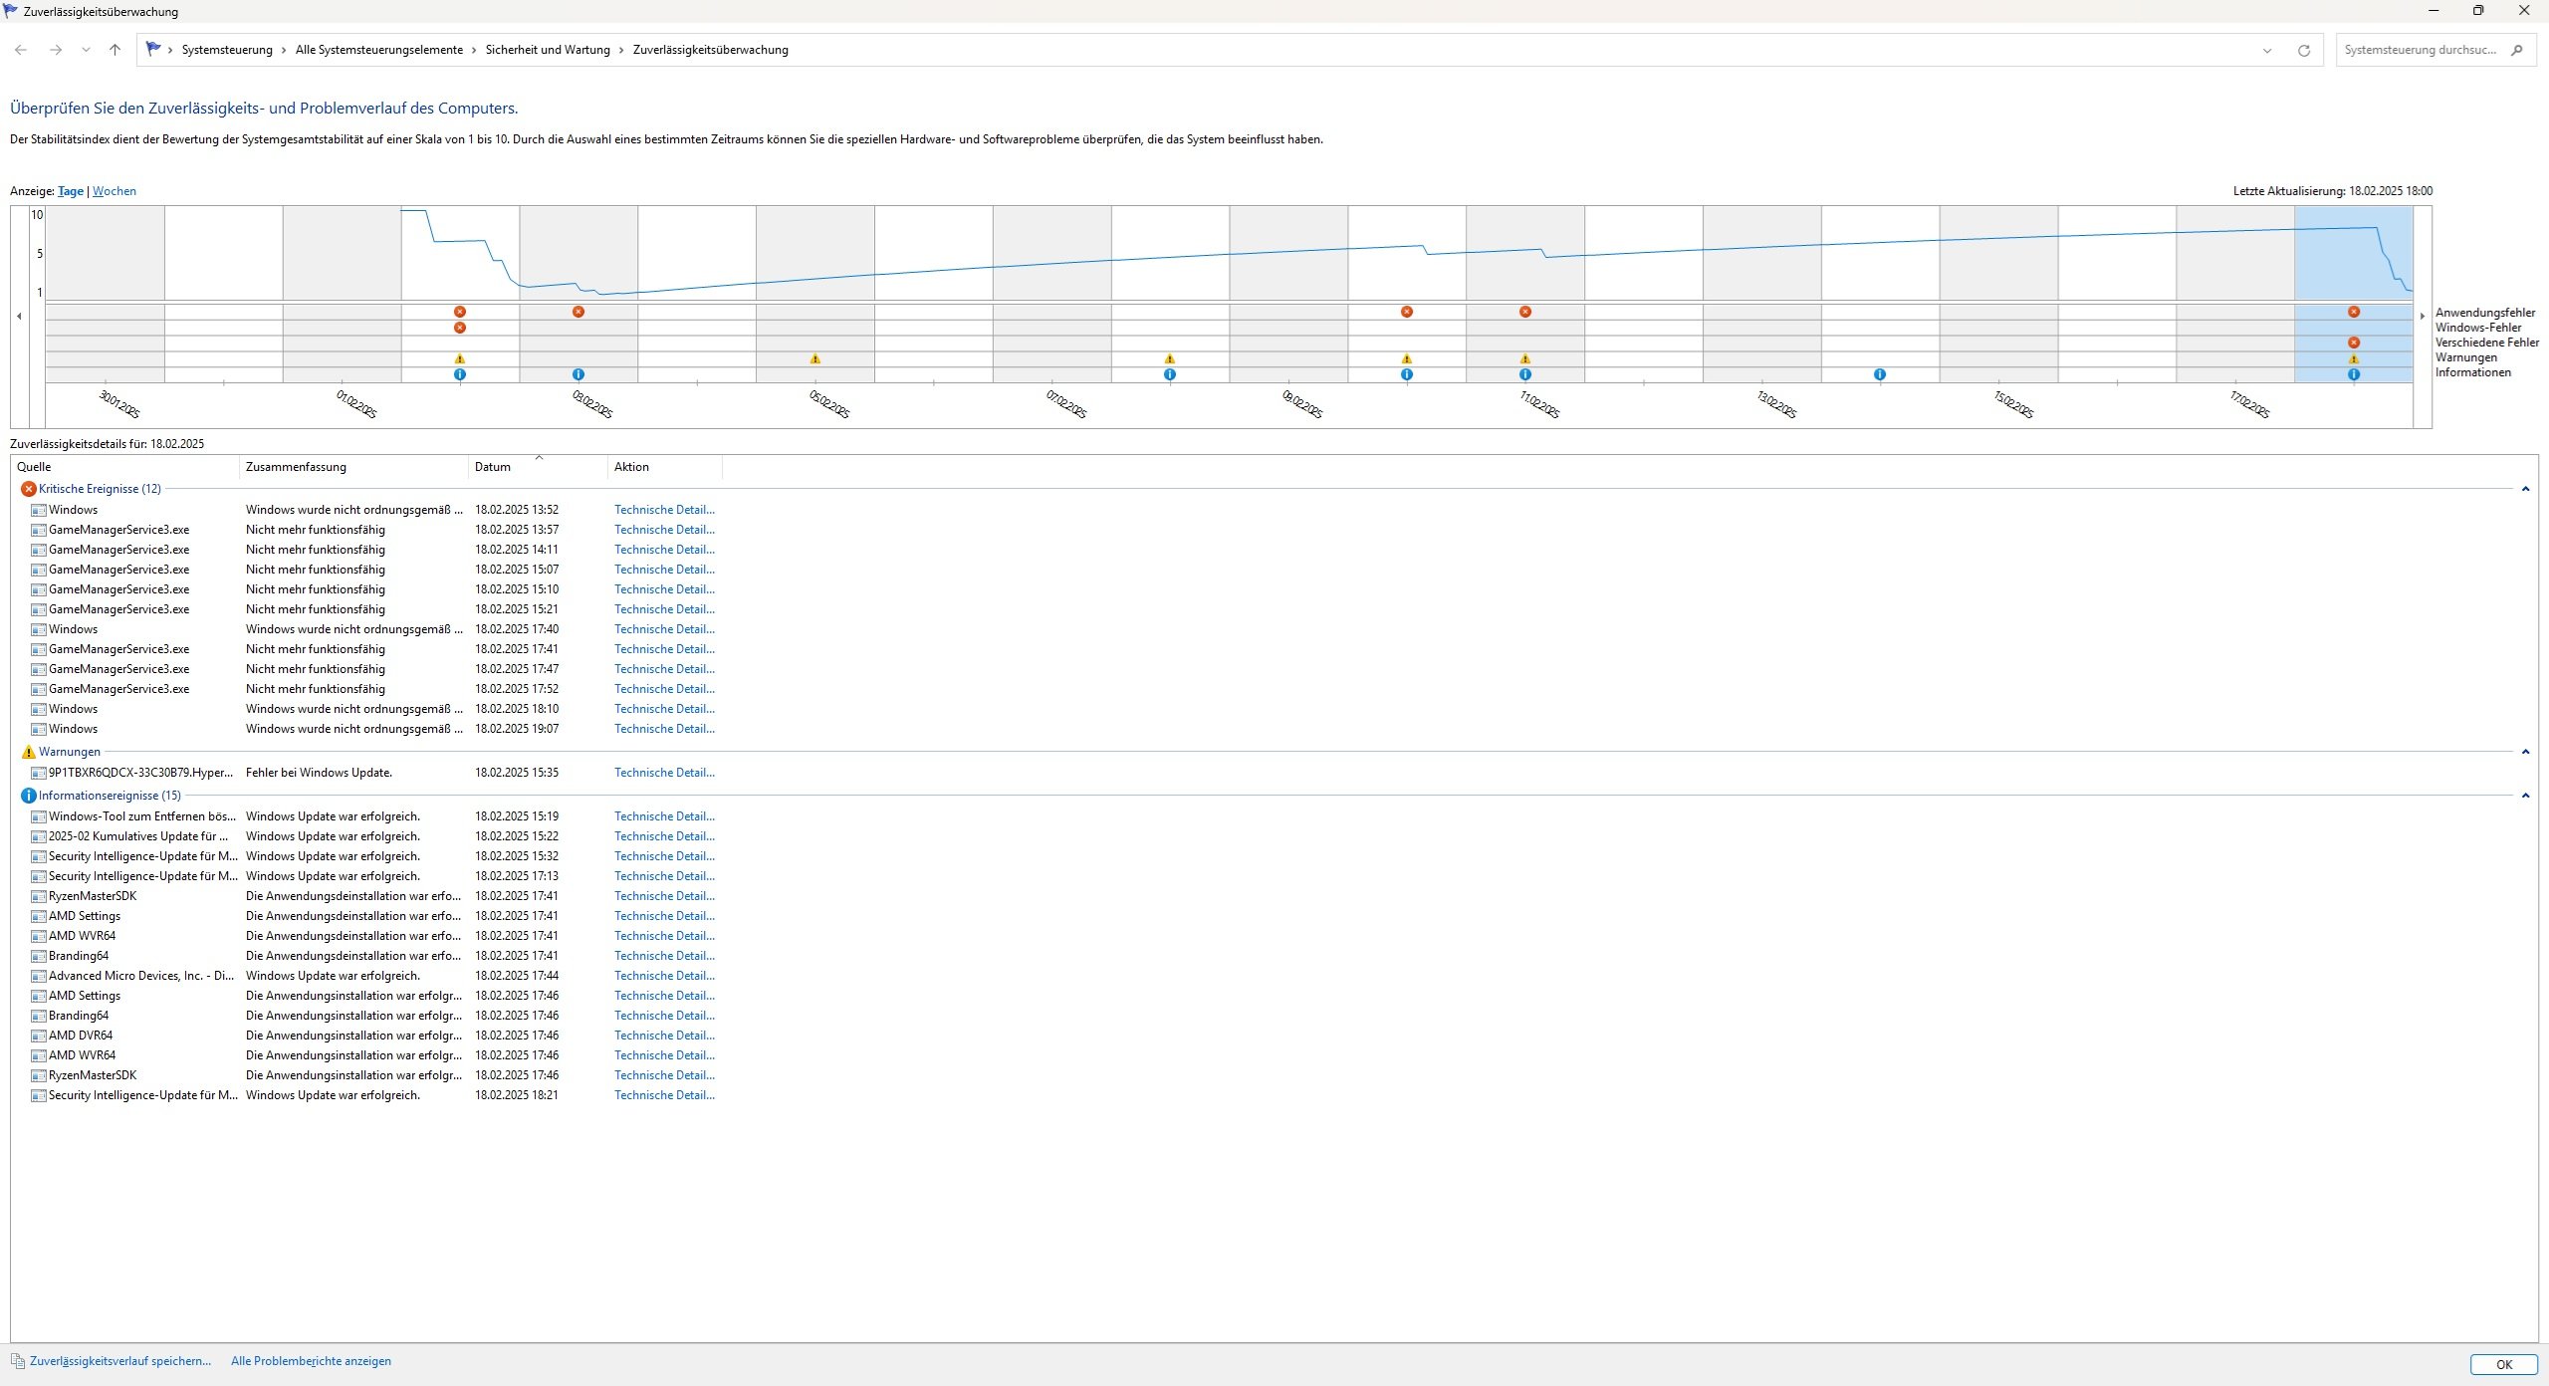This screenshot has height=1386, width=2549.
Task: Click the Systemsteuerung durchsuchen search field
Action: pyautogui.click(x=2420, y=50)
